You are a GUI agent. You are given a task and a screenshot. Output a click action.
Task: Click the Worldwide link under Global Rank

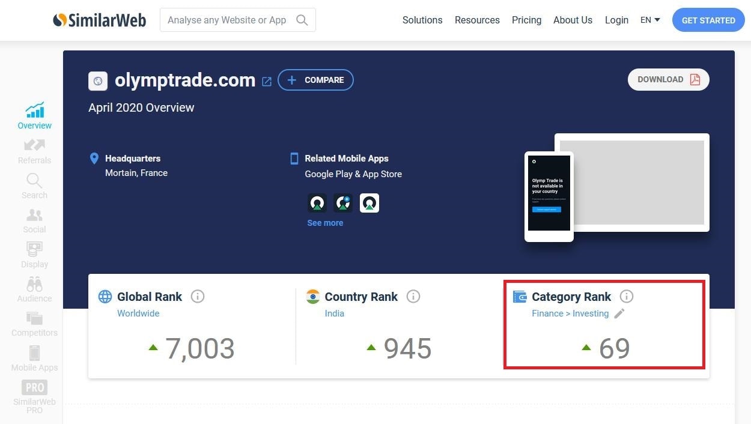[x=138, y=313]
